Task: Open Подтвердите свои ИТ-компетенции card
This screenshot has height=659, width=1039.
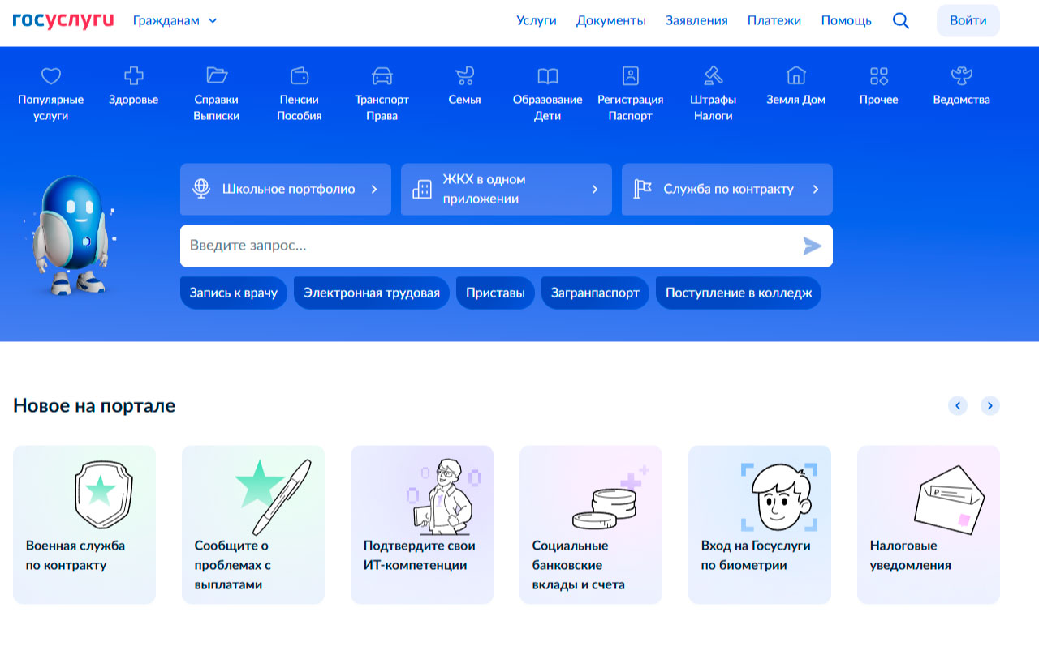Action: coord(422,524)
